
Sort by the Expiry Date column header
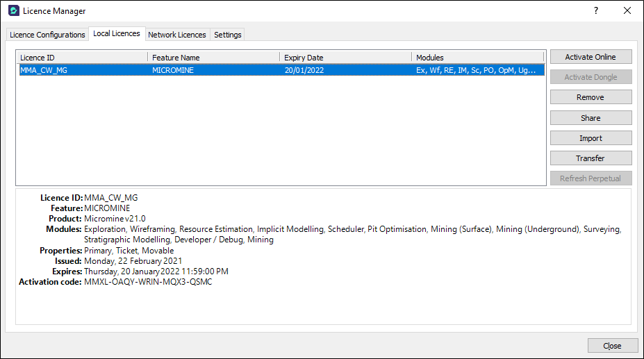click(x=346, y=58)
